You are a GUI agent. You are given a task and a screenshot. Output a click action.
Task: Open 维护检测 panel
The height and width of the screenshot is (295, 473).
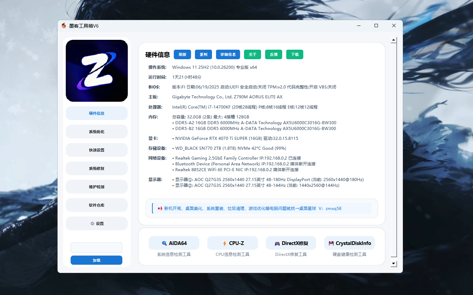pos(96,186)
